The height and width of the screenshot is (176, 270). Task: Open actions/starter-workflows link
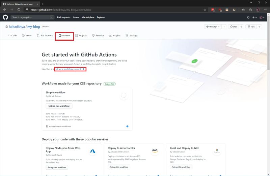pos(60,127)
